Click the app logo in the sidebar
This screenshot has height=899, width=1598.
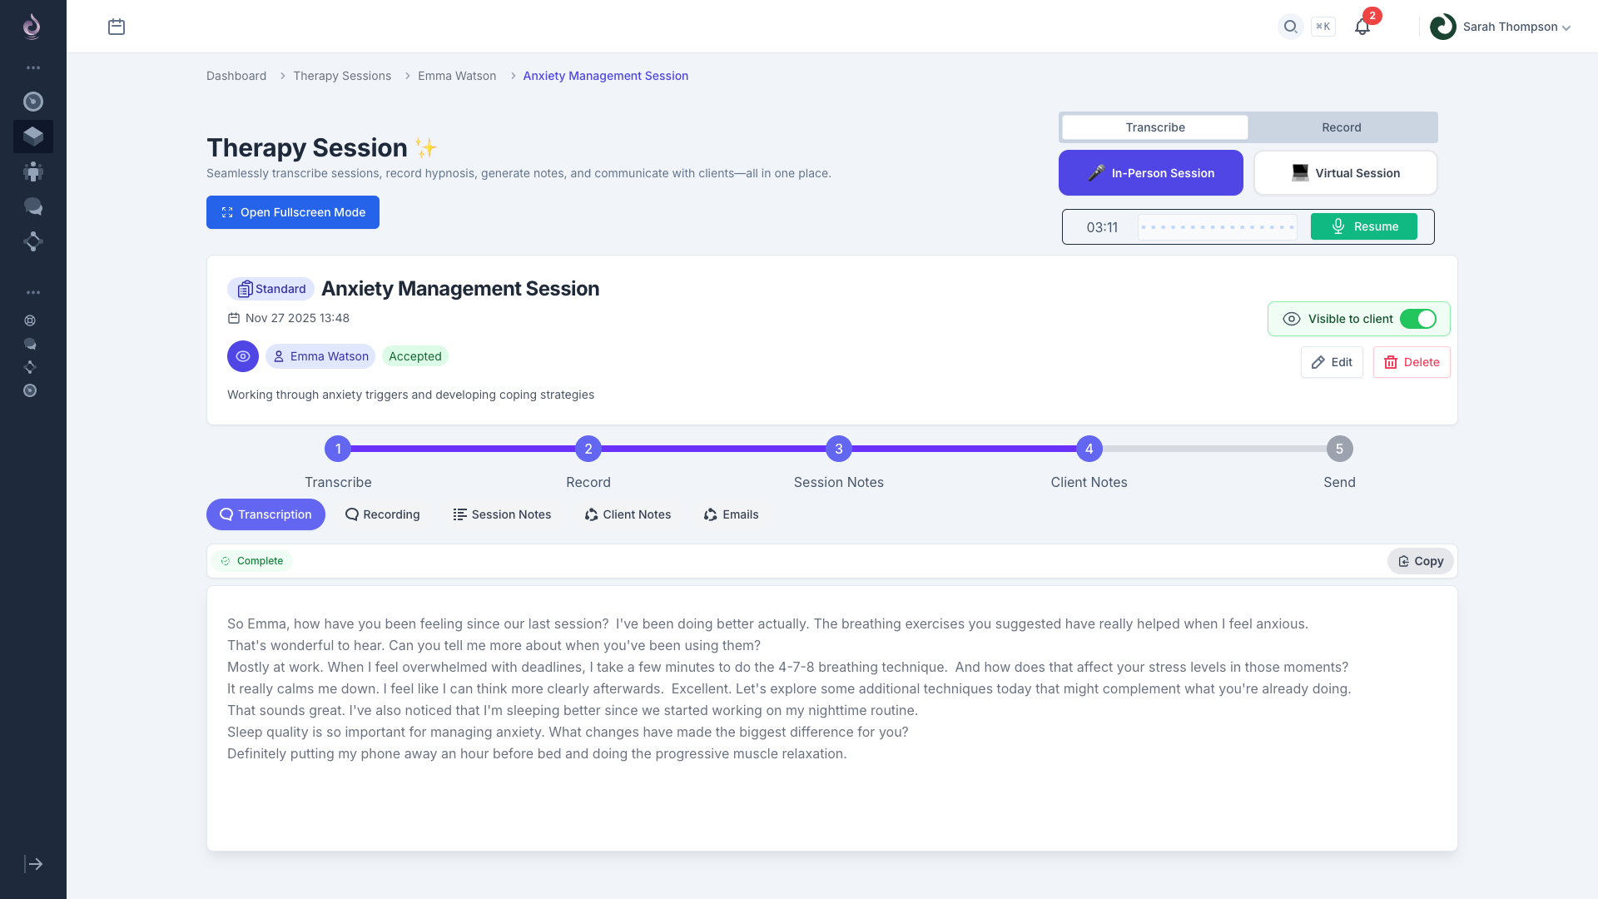pyautogui.click(x=32, y=27)
